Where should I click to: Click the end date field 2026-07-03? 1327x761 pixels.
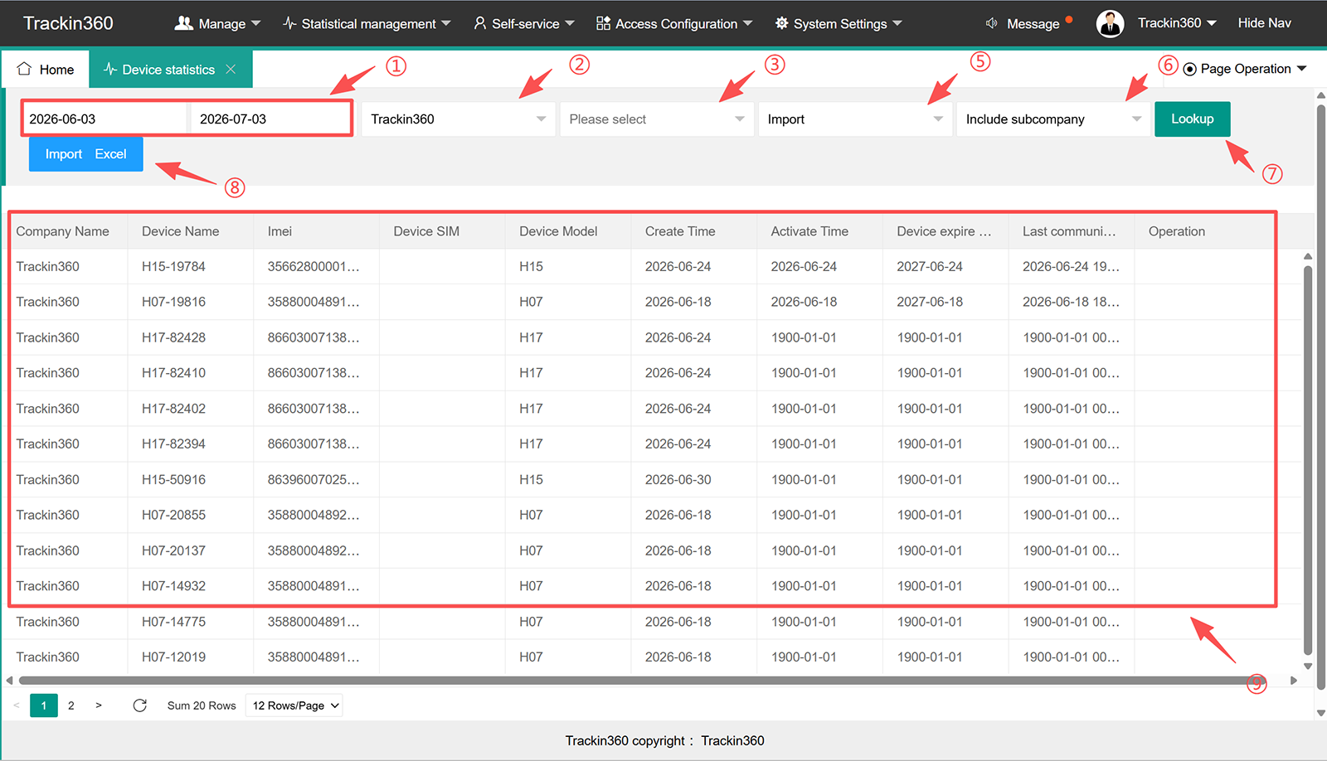point(270,119)
